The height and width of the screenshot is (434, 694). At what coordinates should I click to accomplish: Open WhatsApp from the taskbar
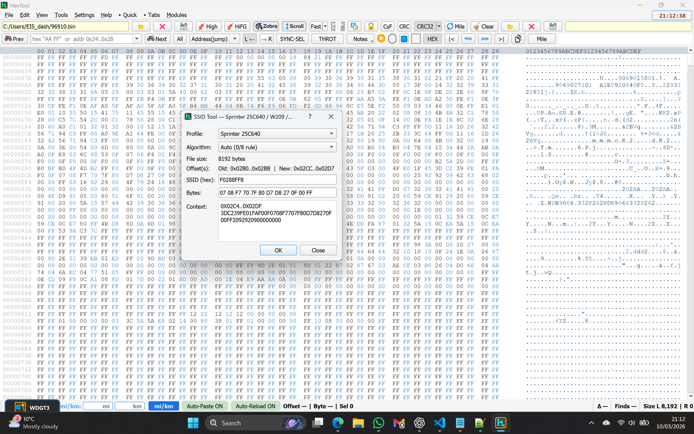(378, 423)
